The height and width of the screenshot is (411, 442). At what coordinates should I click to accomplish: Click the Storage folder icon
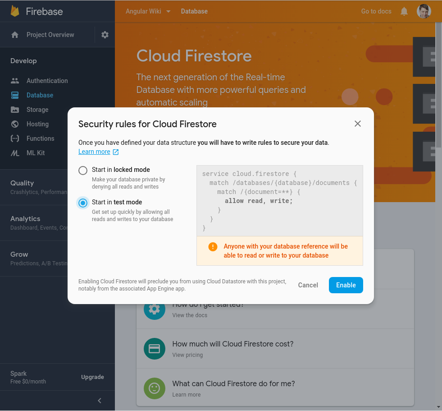(x=15, y=110)
